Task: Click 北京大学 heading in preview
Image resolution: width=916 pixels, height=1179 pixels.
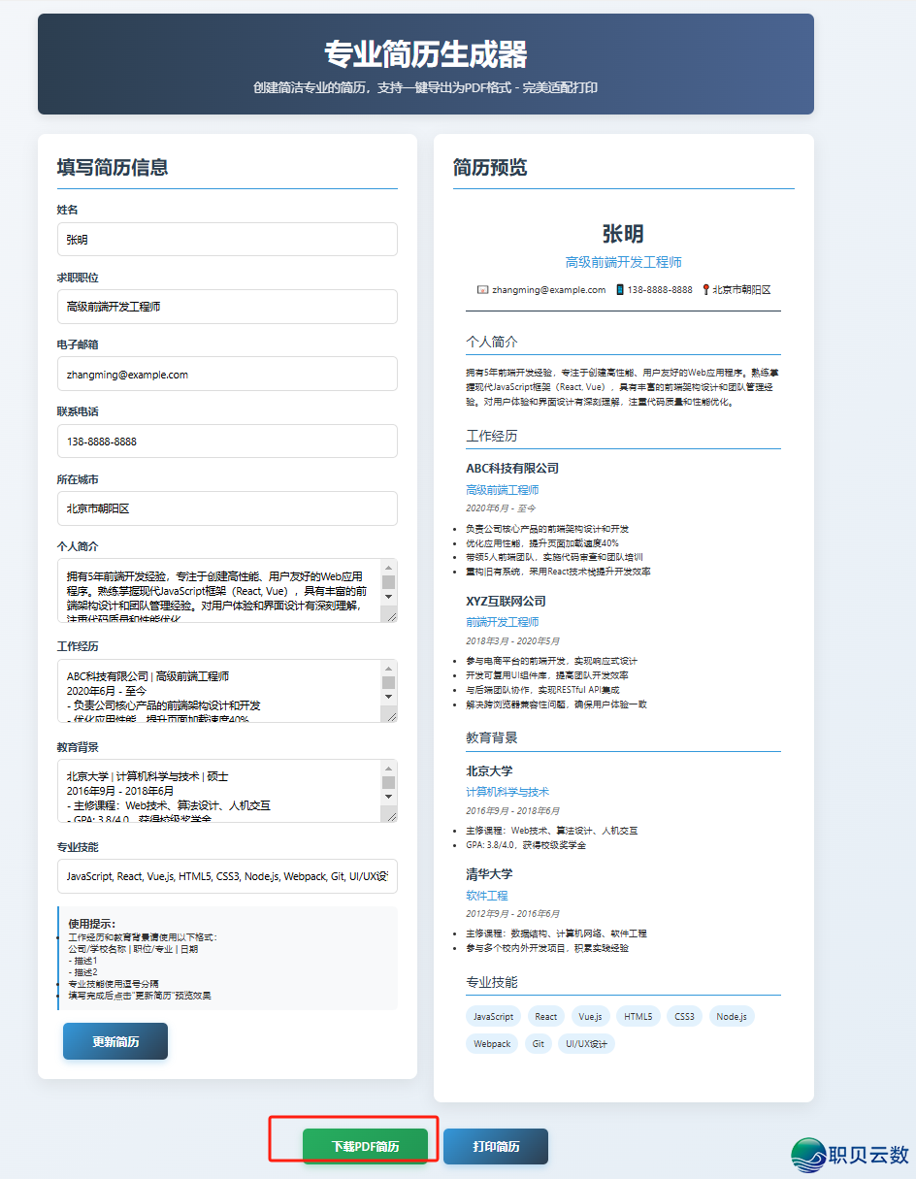Action: pyautogui.click(x=489, y=770)
